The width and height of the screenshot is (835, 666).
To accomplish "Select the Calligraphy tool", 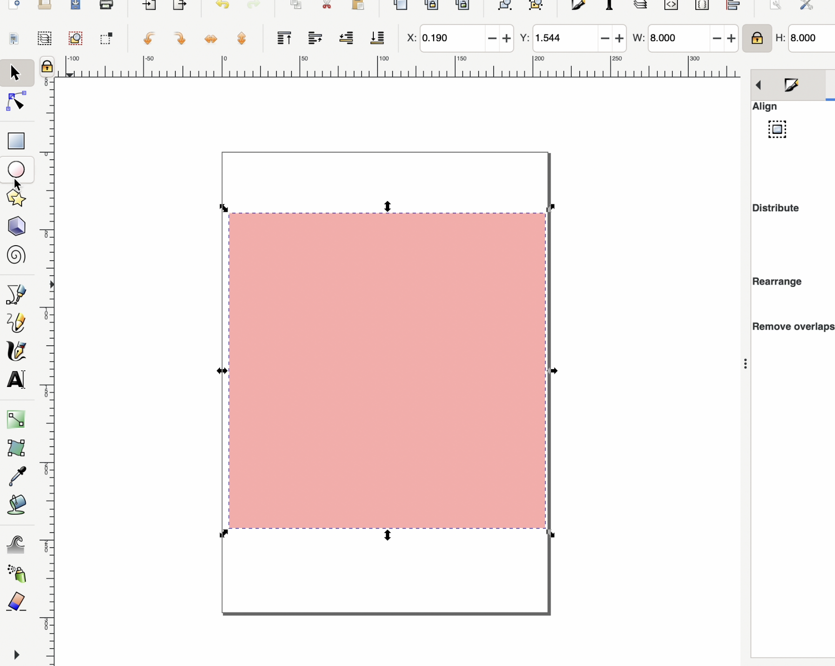I will (16, 351).
